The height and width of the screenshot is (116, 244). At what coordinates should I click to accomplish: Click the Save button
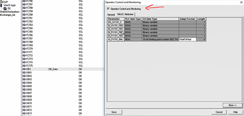click(x=114, y=112)
